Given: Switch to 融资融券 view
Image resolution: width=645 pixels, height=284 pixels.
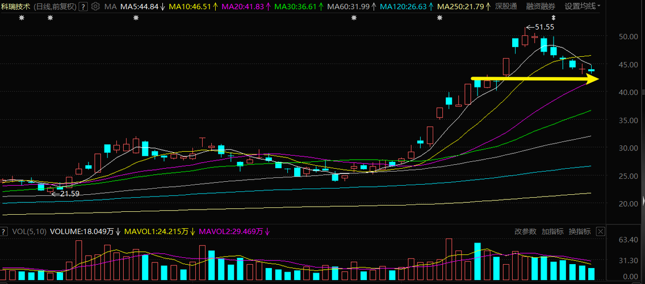Looking at the screenshot, I should tap(540, 7).
